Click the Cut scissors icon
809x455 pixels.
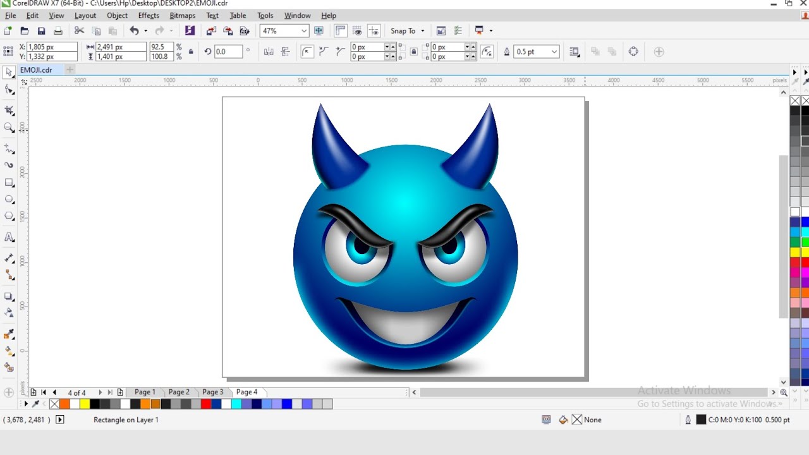(x=79, y=30)
